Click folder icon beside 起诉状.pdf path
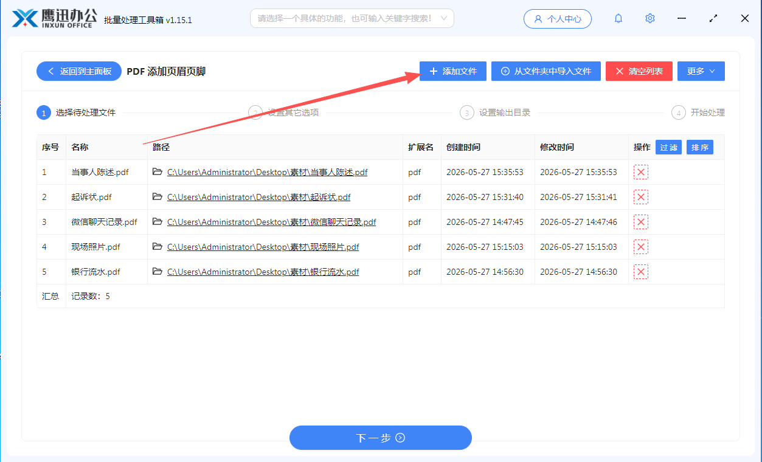The image size is (762, 462). [158, 197]
